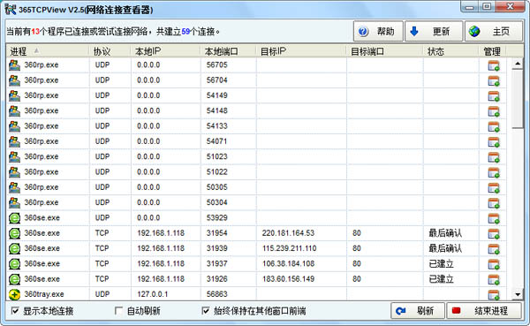The image size is (530, 326).
Task: Open manage icon for port 54133 row
Action: click(494, 126)
